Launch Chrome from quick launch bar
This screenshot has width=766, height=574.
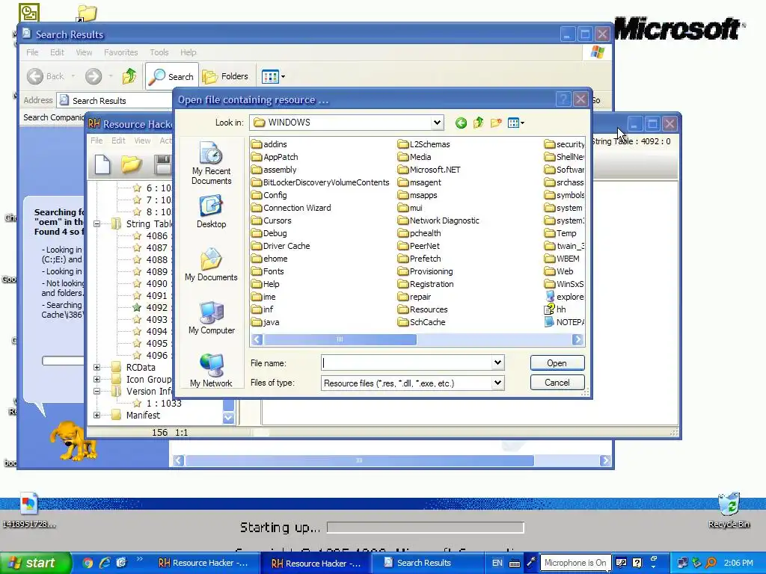88,563
